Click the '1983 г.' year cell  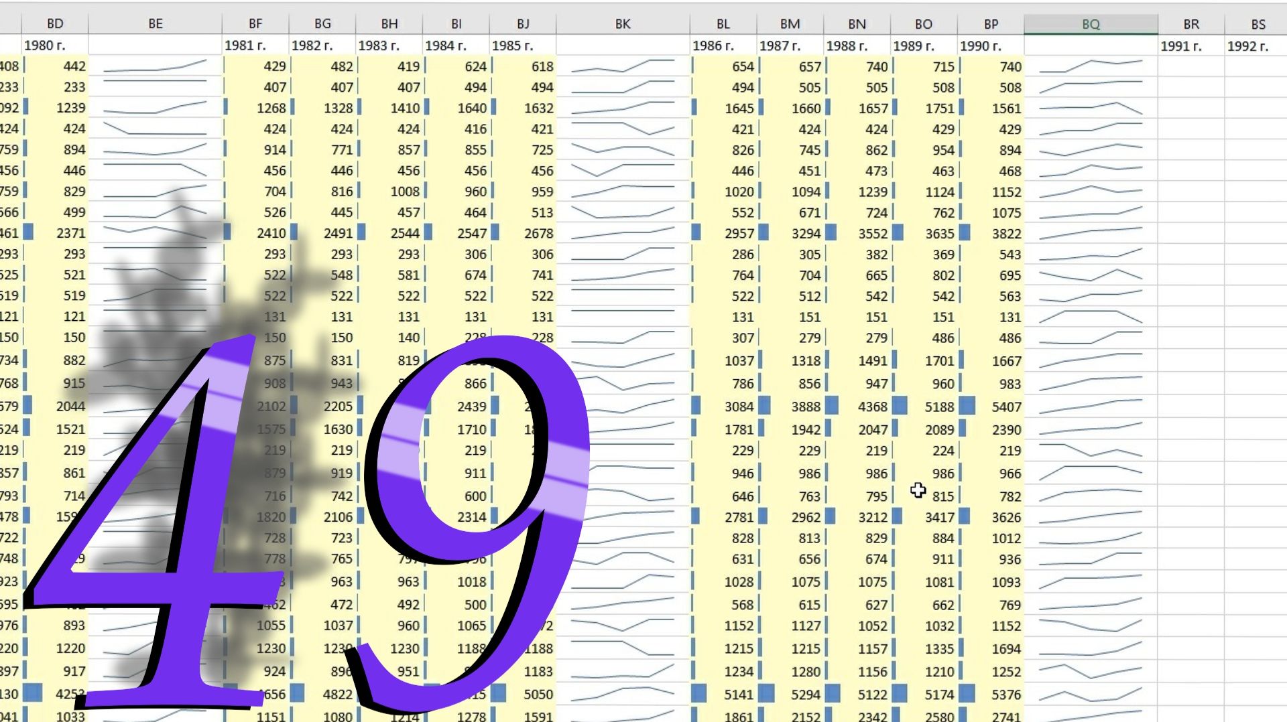pos(389,46)
